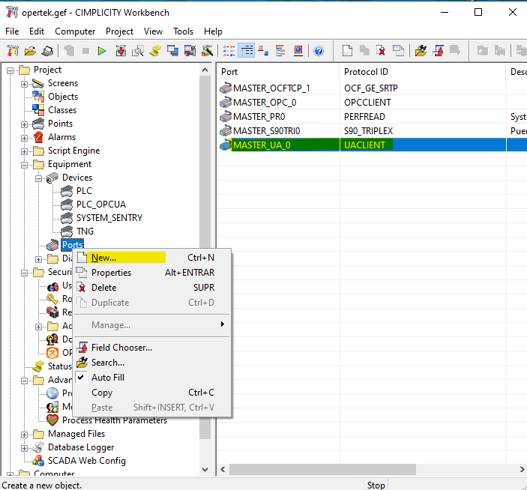Expand the Points tree node

24,124
